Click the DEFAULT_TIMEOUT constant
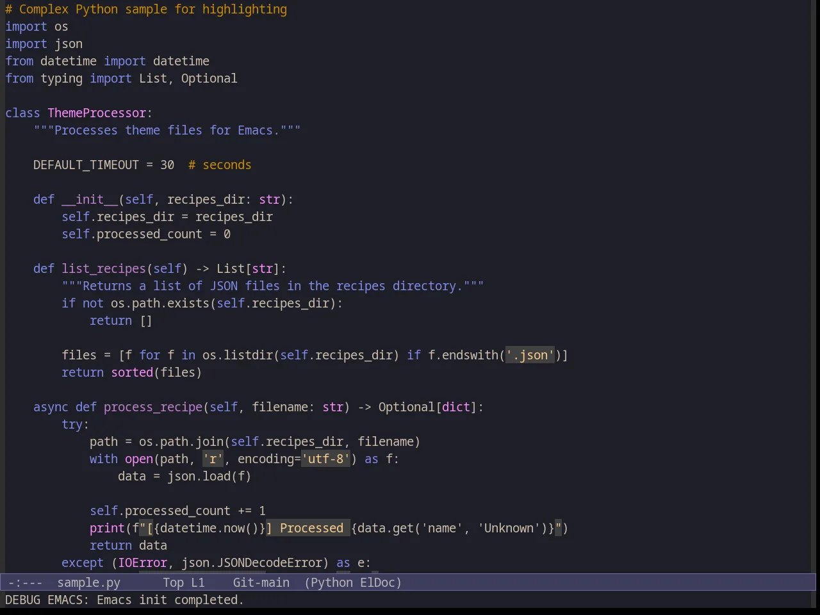820x615 pixels. click(x=86, y=165)
